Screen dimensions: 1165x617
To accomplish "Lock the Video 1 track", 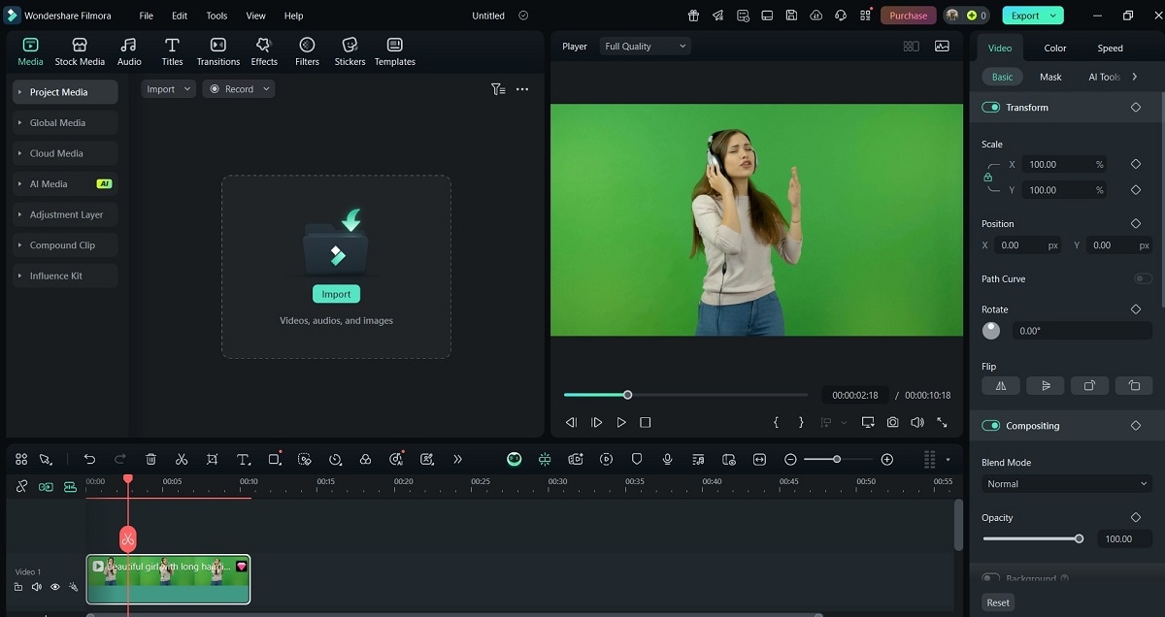I will [x=18, y=587].
